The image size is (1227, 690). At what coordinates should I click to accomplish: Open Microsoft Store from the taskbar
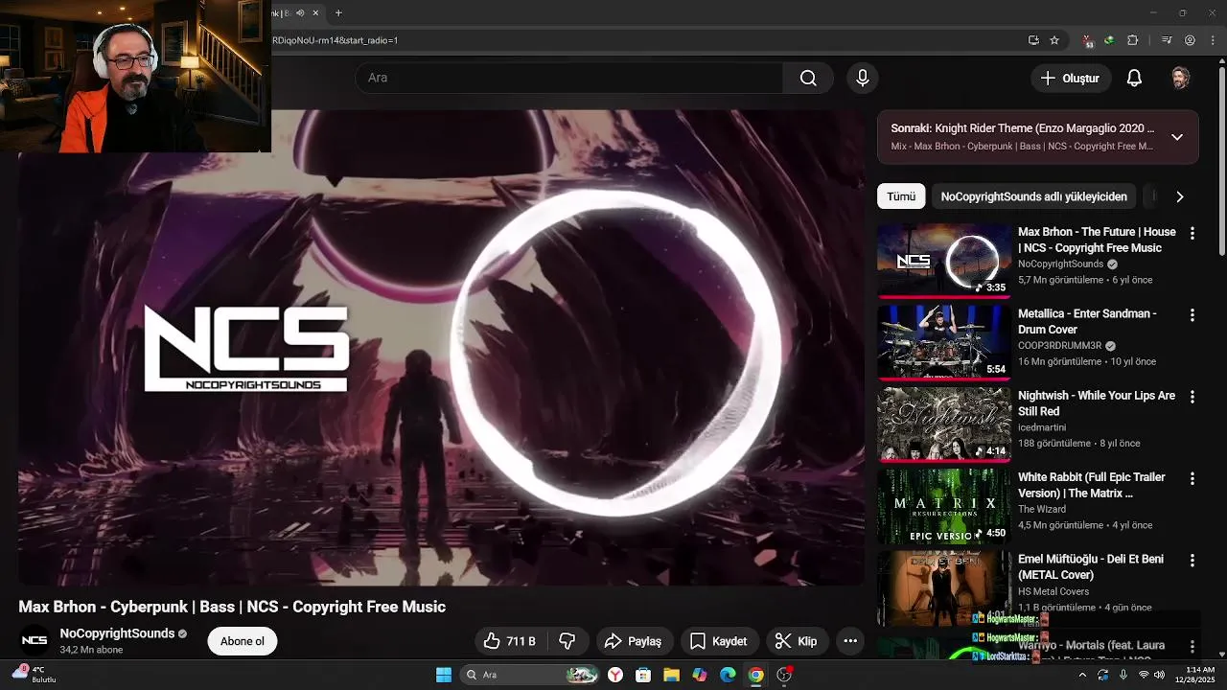click(x=643, y=675)
